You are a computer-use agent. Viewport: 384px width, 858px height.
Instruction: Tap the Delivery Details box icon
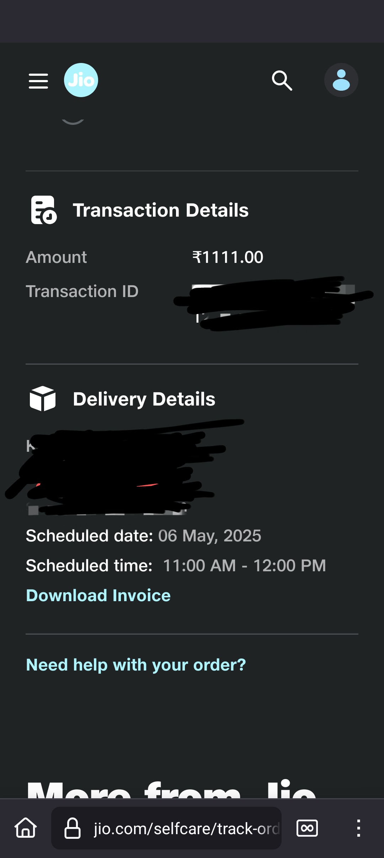coord(43,398)
